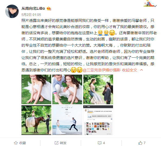Open bride riding horse photo
Image resolution: width=161 pixels, height=146 pixels.
(36, 120)
